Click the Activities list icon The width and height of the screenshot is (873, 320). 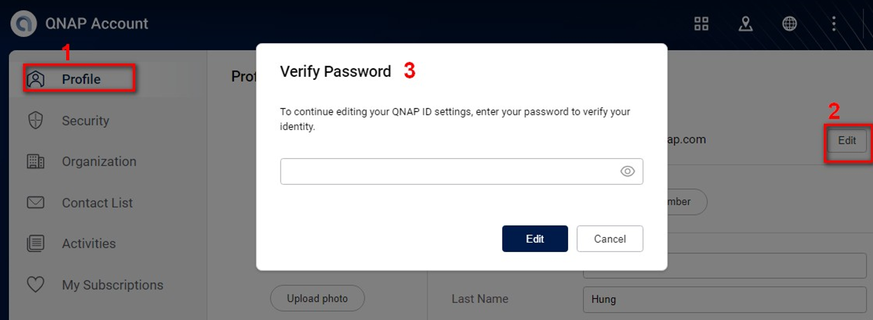point(36,243)
